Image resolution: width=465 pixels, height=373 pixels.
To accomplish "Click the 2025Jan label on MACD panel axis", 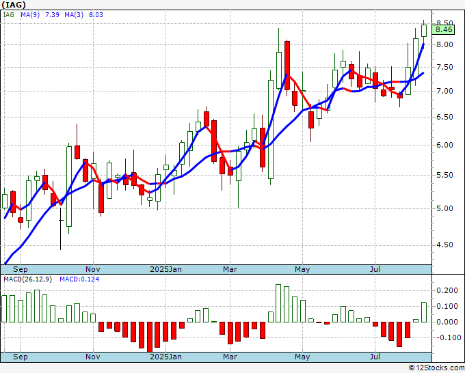I will (x=165, y=357).
